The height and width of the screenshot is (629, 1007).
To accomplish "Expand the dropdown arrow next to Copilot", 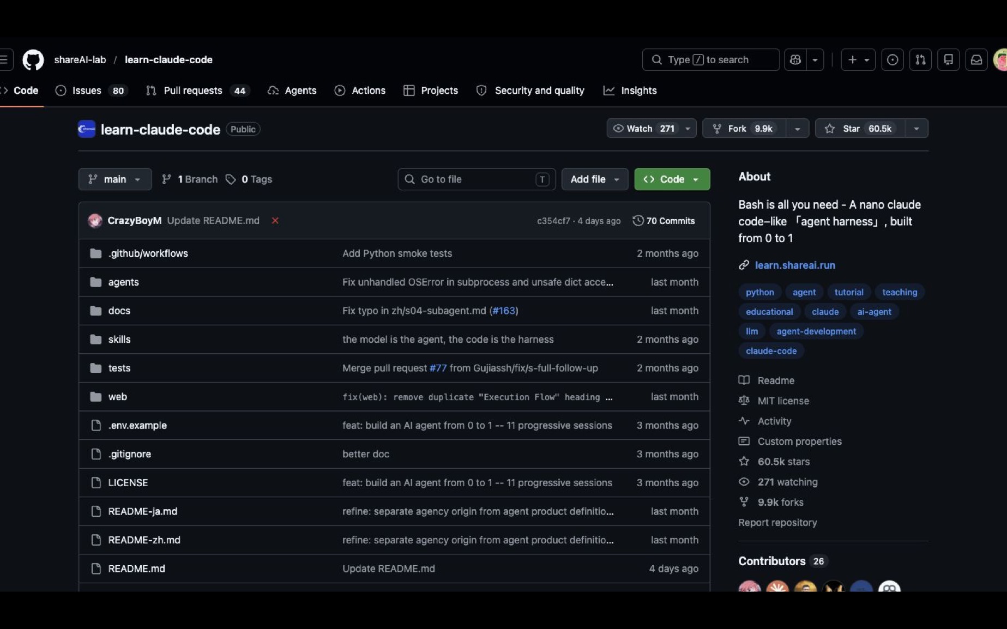I will 815,60.
